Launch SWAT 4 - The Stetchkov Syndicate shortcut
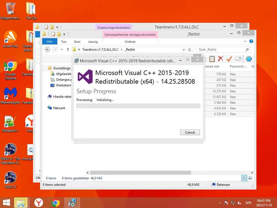Screen dimensions: 277x208 click(11, 154)
